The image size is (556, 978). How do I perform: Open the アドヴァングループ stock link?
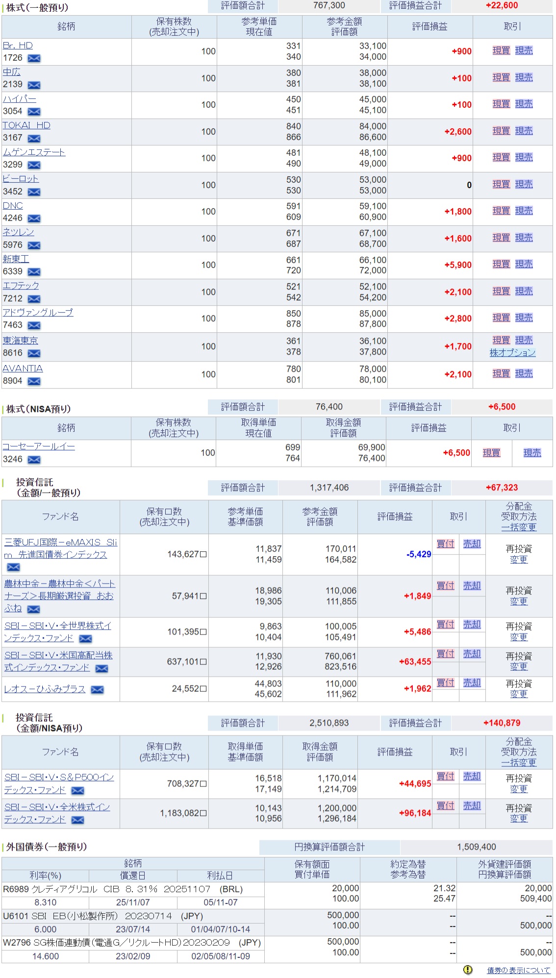coord(38,313)
